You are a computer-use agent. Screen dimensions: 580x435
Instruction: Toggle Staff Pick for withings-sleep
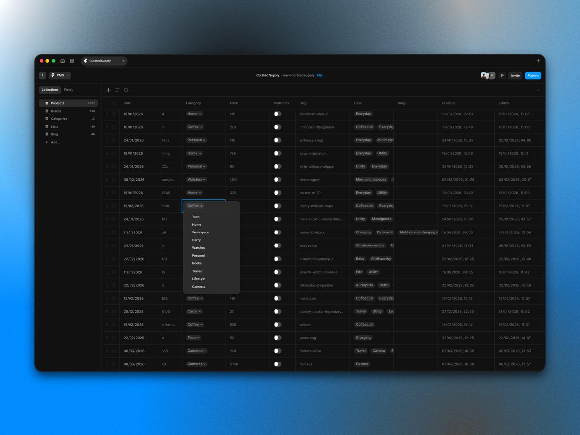coord(277,140)
